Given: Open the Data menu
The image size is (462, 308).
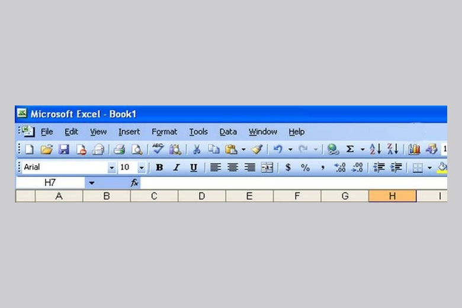Looking at the screenshot, I should [228, 131].
